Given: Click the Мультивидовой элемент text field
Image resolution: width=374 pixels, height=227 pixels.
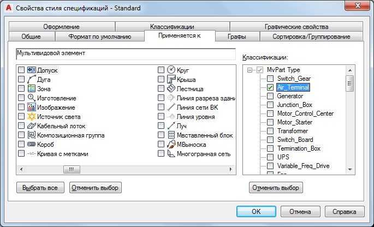Looking at the screenshot, I should point(126,54).
